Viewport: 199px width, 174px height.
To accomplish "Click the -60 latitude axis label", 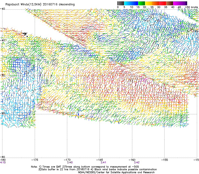I will 2,157.
